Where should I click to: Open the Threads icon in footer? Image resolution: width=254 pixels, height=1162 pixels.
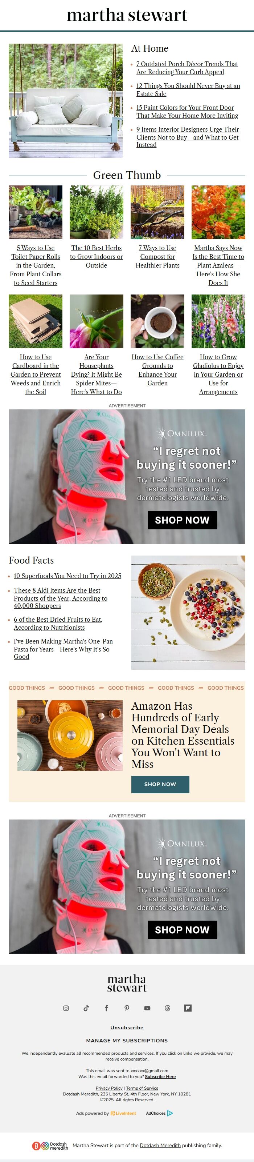(168, 1008)
